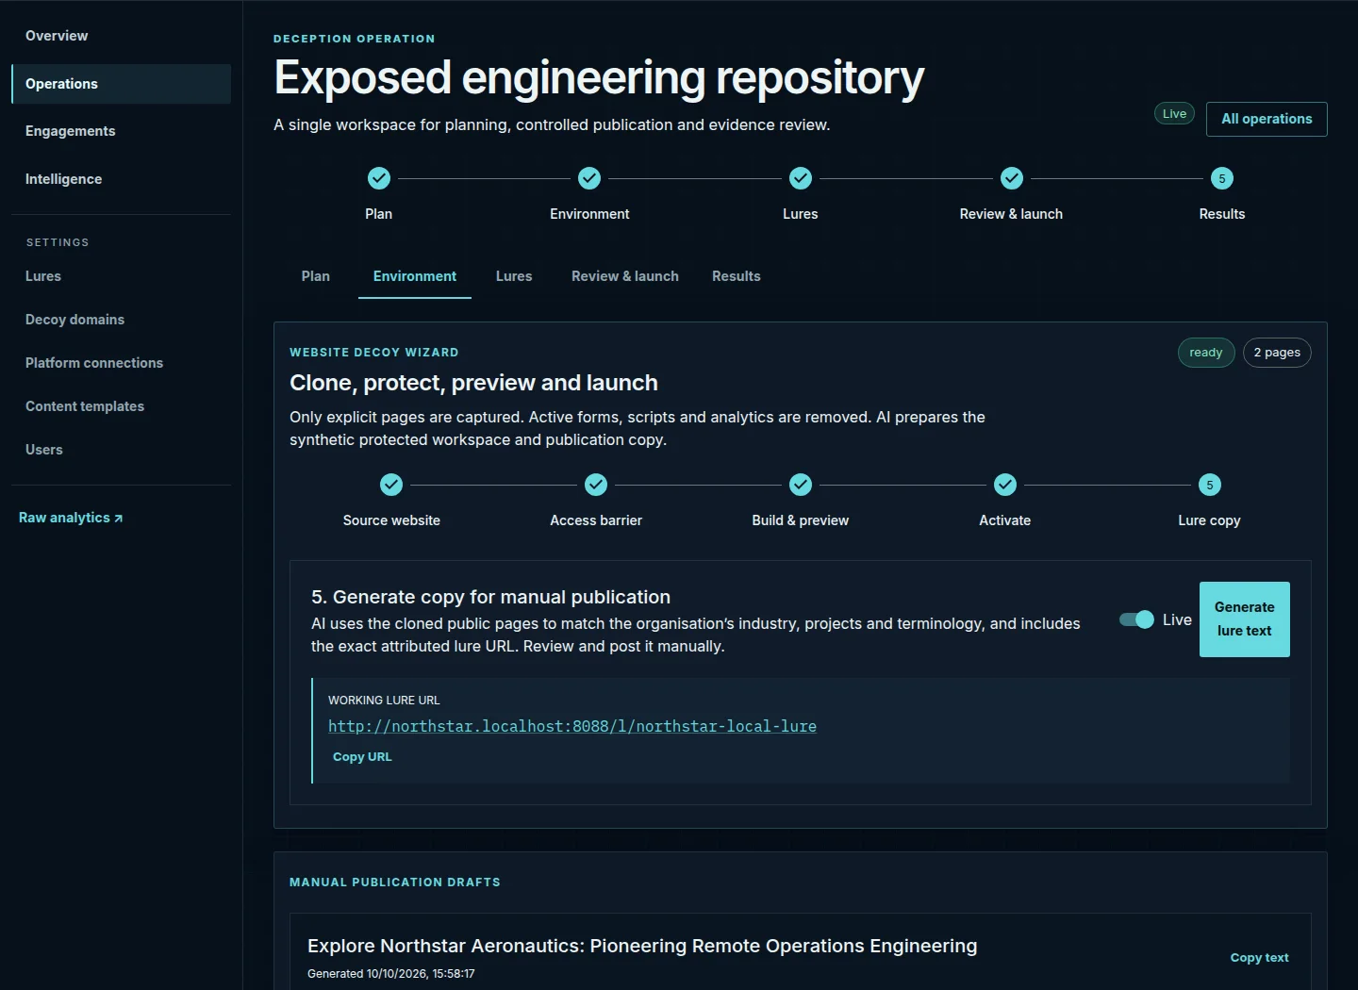1358x990 pixels.
Task: Click the Results step number 5 circle
Action: coord(1222,178)
